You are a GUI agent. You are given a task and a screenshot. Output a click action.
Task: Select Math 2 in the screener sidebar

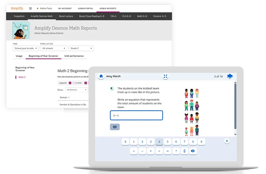[x=22, y=77]
